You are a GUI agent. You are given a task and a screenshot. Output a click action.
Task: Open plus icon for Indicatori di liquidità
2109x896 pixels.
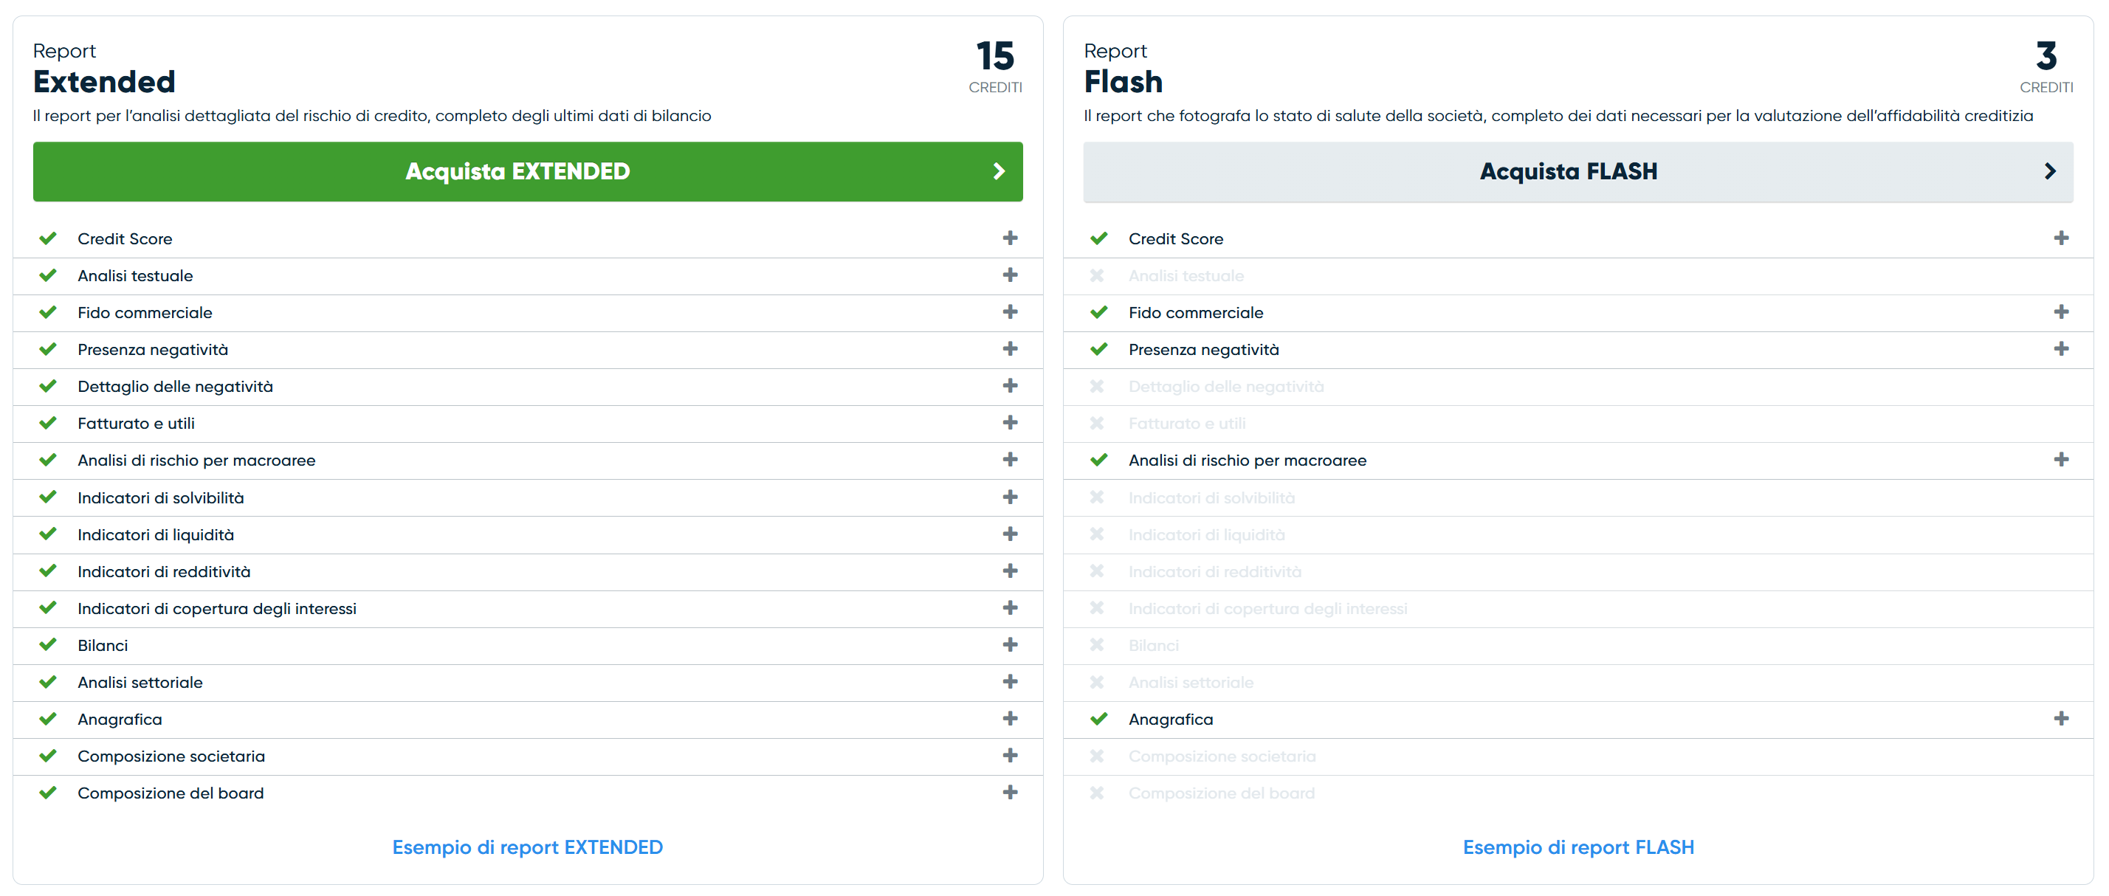(x=1010, y=534)
